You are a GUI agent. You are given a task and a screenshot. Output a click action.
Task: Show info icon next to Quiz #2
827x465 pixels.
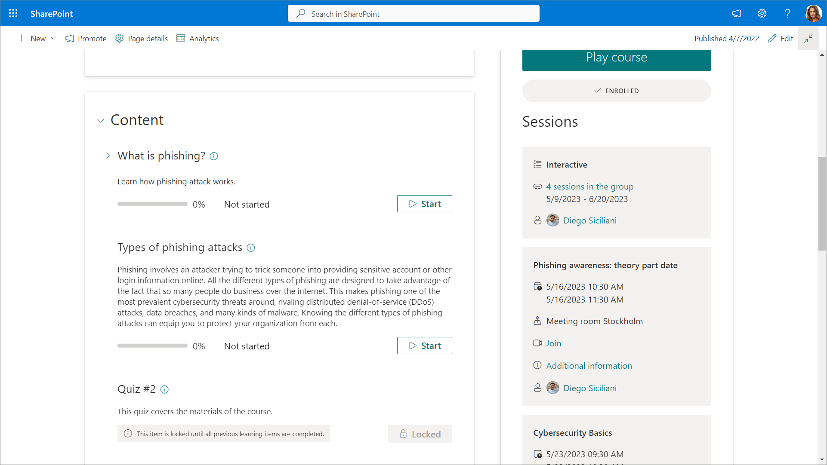(164, 390)
